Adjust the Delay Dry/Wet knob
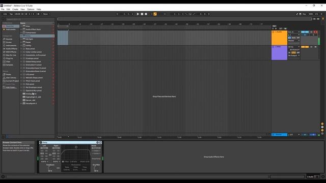Screen dimensions: 326x183 tap(96, 168)
